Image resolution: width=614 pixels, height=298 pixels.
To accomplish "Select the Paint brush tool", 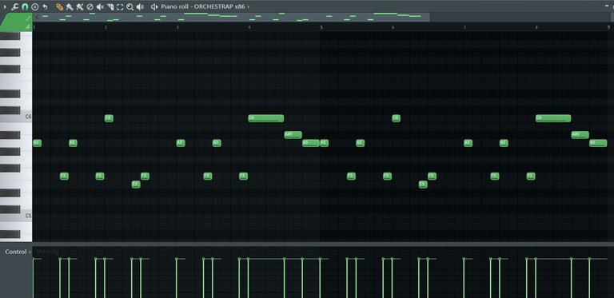I will [x=70, y=6].
